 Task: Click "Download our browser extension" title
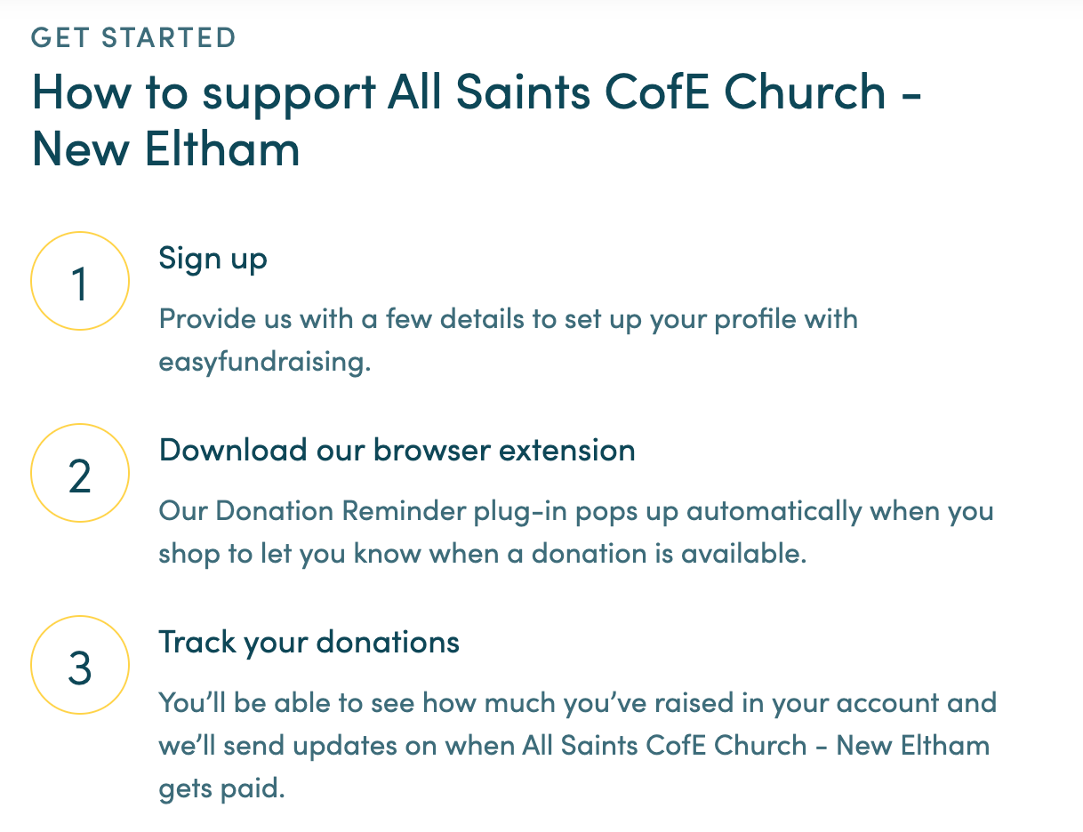point(397,450)
